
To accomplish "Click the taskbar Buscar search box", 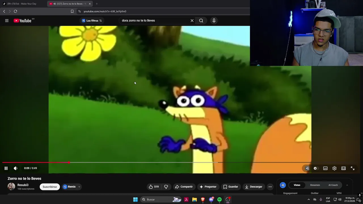I will 161,199.
